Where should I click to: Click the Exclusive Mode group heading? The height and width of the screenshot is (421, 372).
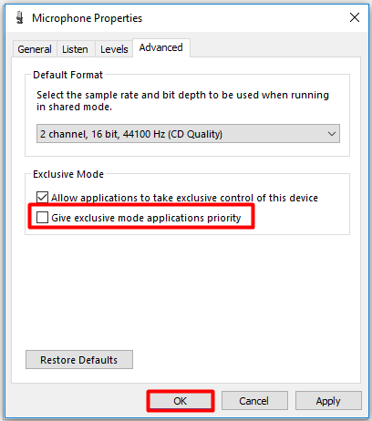(68, 174)
